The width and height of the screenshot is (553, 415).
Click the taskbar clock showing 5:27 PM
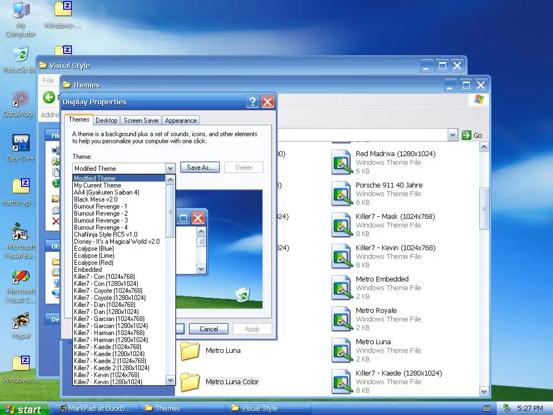530,409
